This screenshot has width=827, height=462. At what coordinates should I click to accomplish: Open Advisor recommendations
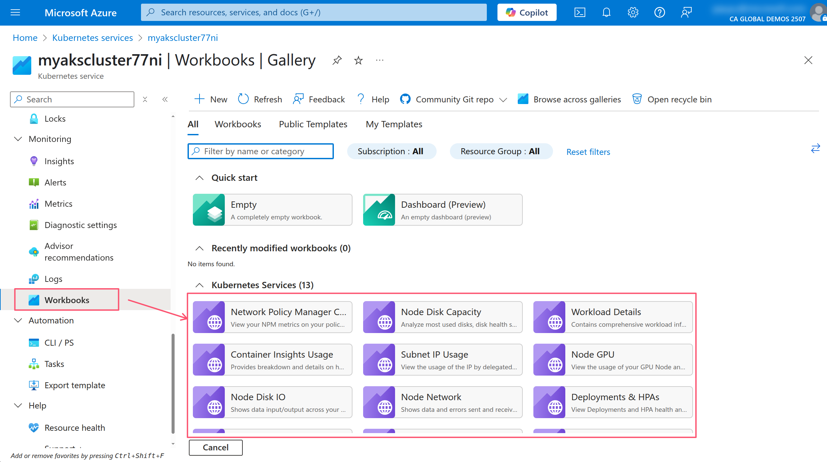79,252
